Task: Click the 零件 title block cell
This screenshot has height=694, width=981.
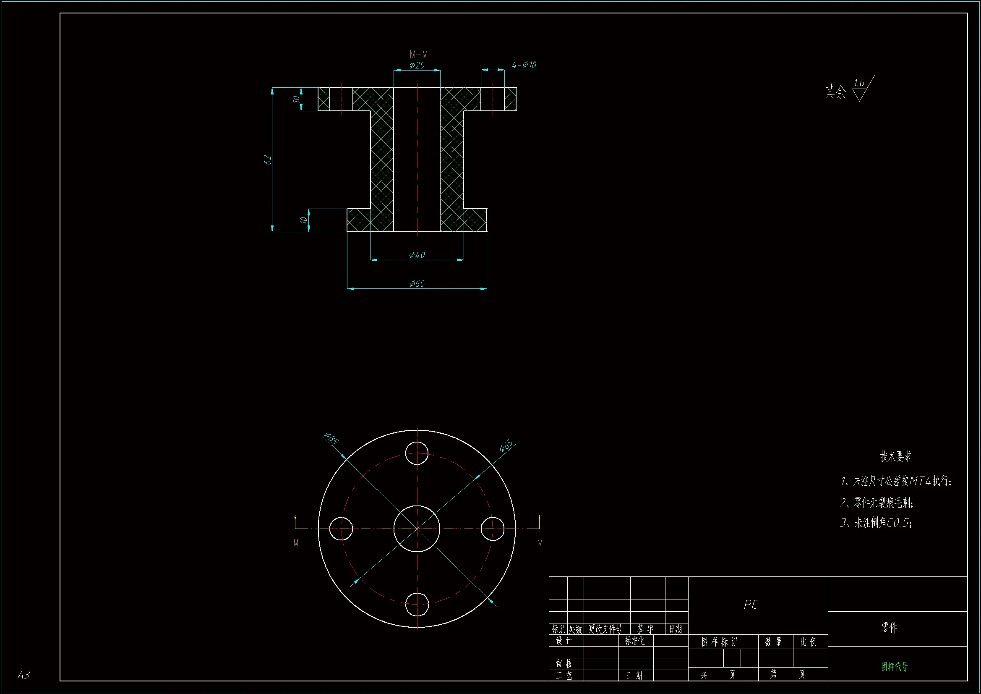Action: (889, 628)
